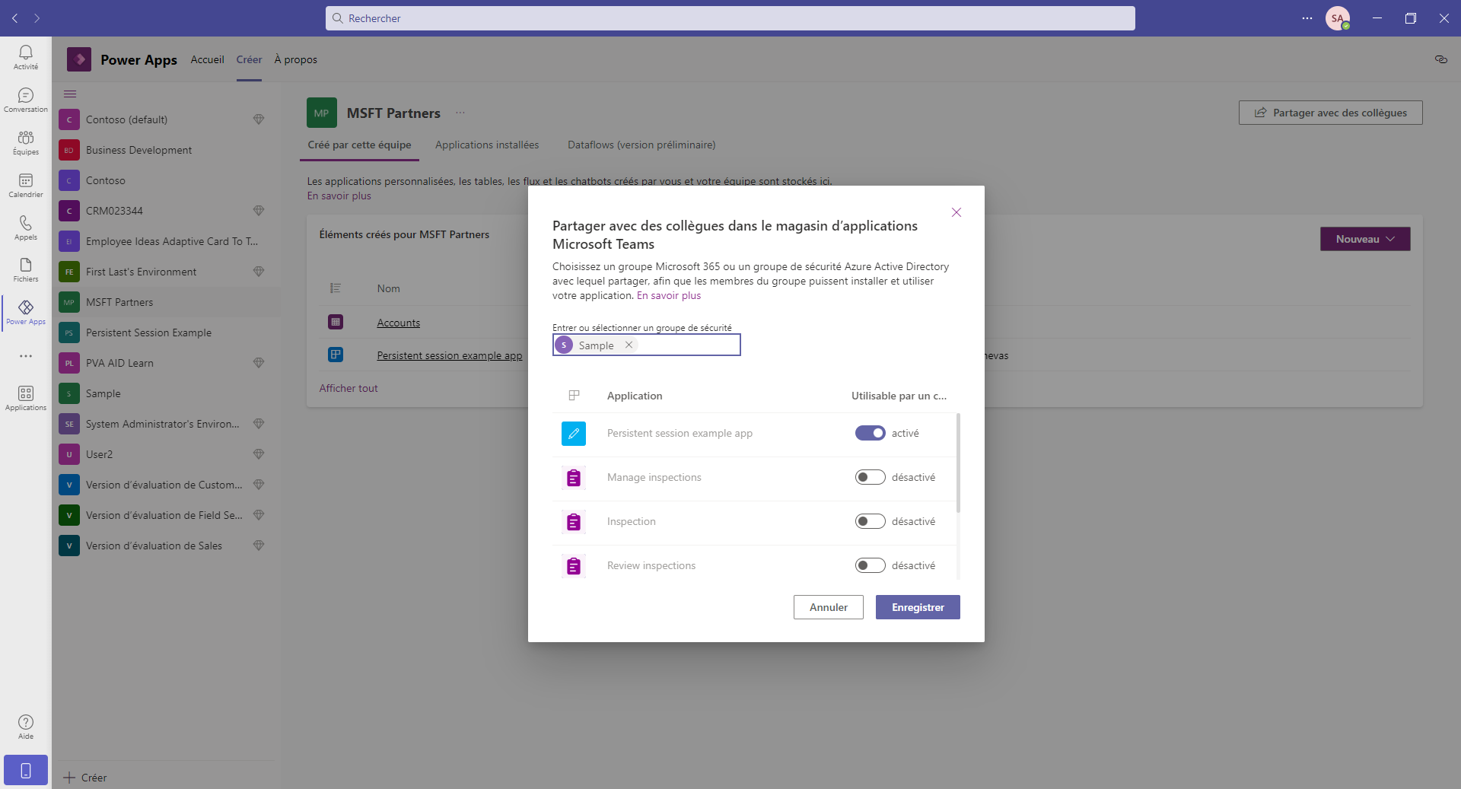
Task: Open the Activité bell icon
Action: pos(26,57)
